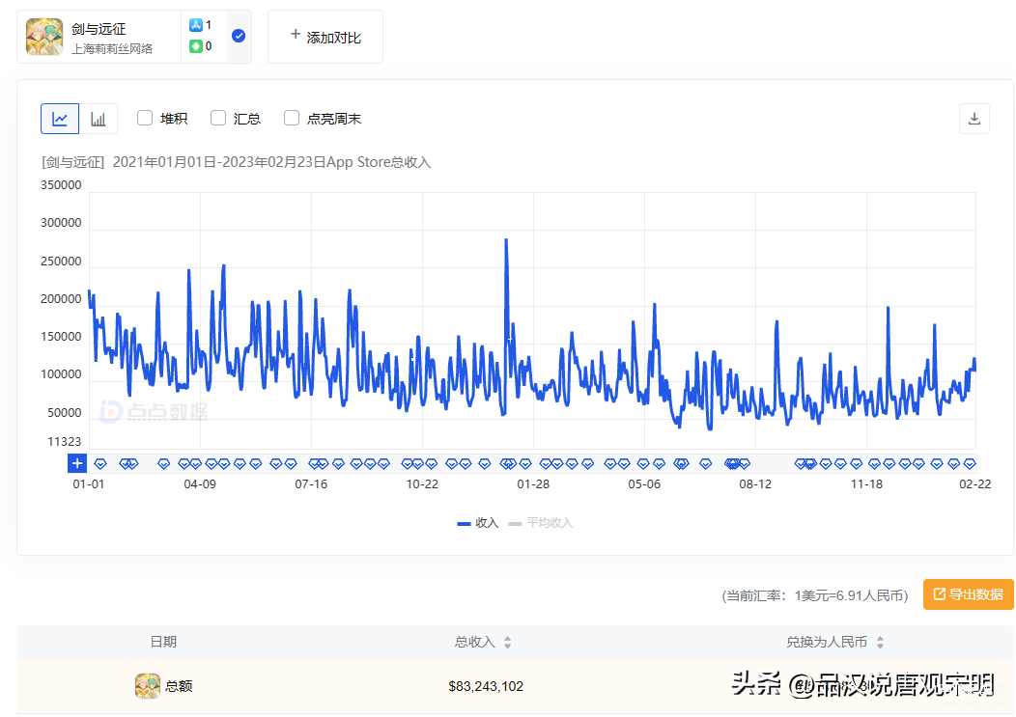This screenshot has width=1016, height=717.
Task: Click the first version marker near 01-01
Action: (100, 464)
